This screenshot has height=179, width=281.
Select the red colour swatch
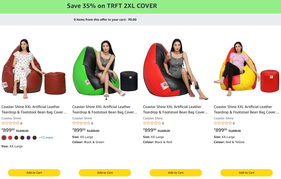(x=10, y=137)
